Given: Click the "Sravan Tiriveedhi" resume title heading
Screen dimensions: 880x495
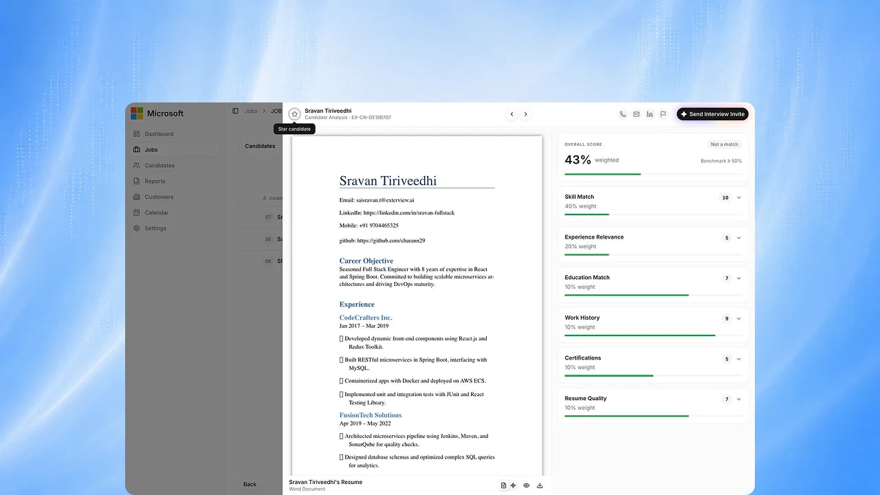Looking at the screenshot, I should (388, 181).
